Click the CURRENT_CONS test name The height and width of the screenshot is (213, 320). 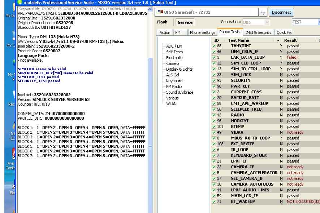246,92
